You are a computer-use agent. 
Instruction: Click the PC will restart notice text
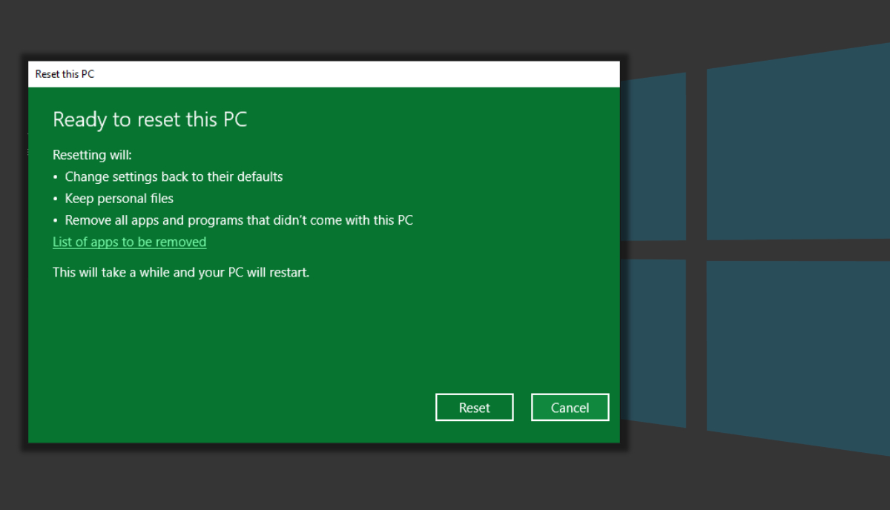click(181, 272)
